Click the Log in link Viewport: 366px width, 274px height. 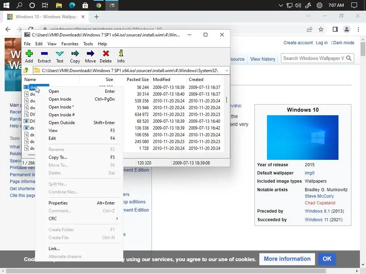pos(322,43)
